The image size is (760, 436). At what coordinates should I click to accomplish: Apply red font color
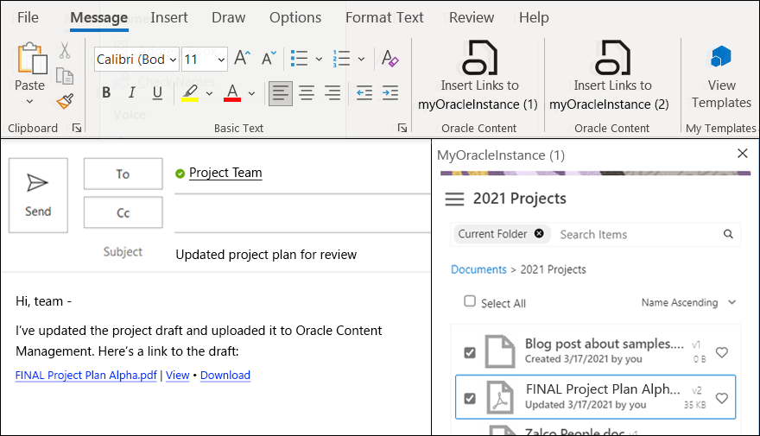point(232,93)
